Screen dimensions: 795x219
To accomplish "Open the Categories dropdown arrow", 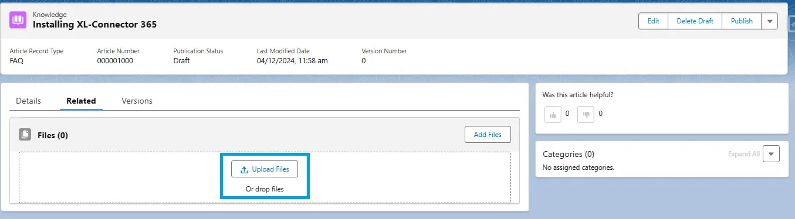I will pos(772,154).
